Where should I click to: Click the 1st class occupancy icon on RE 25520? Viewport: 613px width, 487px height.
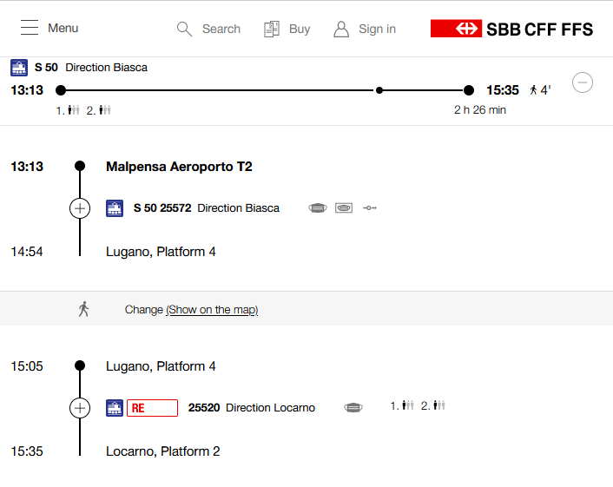click(x=408, y=405)
